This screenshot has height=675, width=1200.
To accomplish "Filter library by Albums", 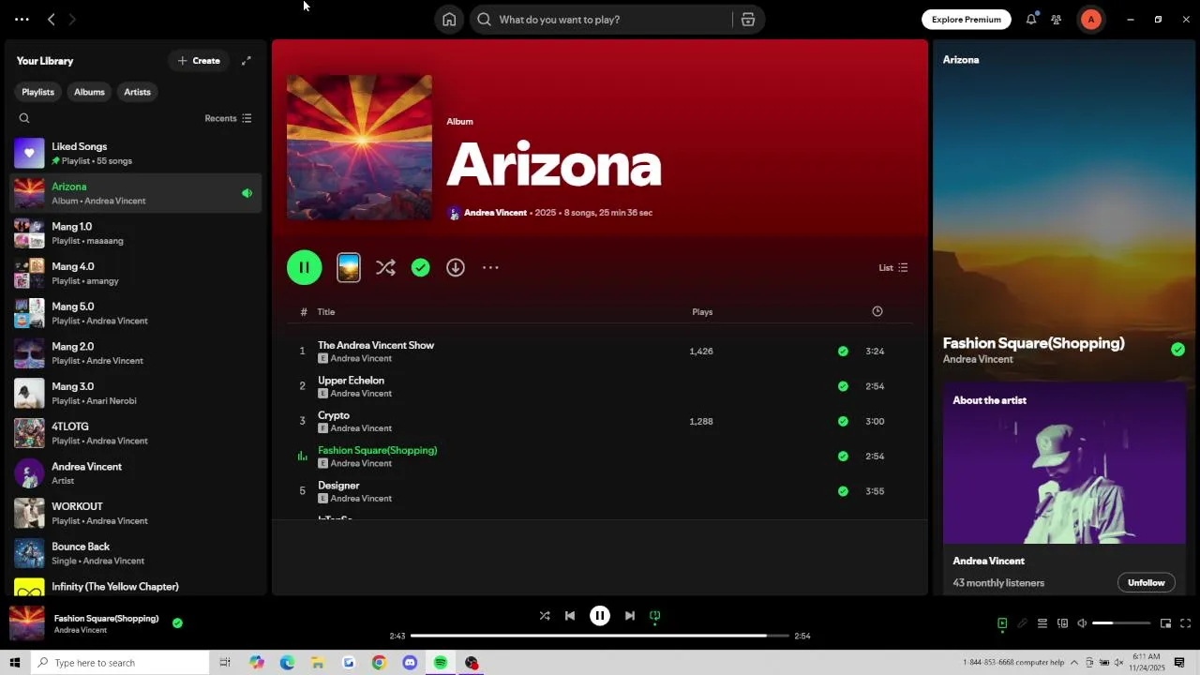I will [89, 92].
